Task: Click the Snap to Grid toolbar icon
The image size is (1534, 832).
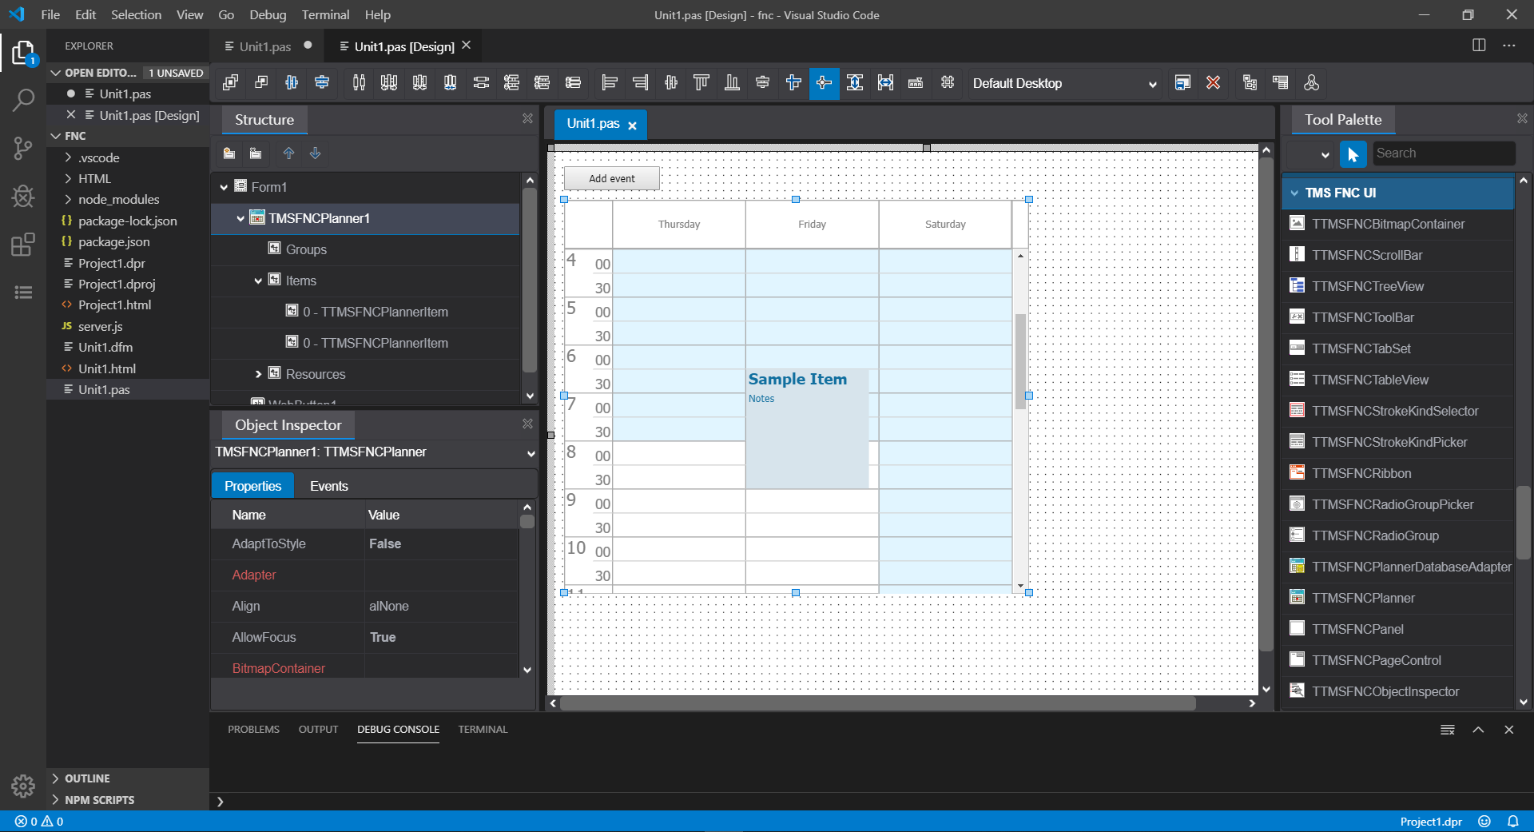Action: pos(948,82)
